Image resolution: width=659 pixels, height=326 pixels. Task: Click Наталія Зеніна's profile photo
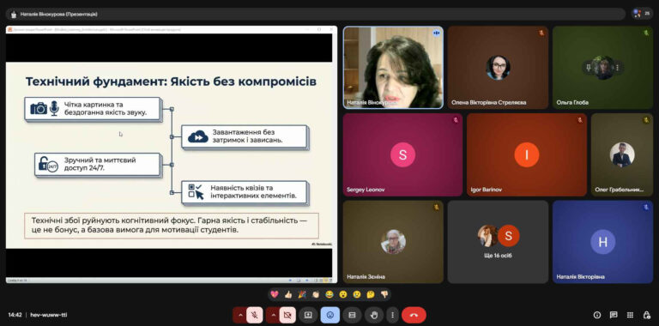pyautogui.click(x=393, y=242)
